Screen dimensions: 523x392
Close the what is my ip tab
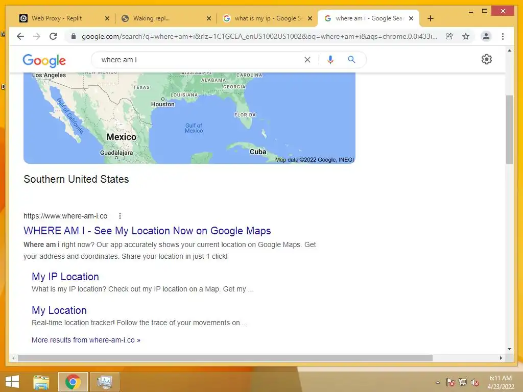point(310,18)
